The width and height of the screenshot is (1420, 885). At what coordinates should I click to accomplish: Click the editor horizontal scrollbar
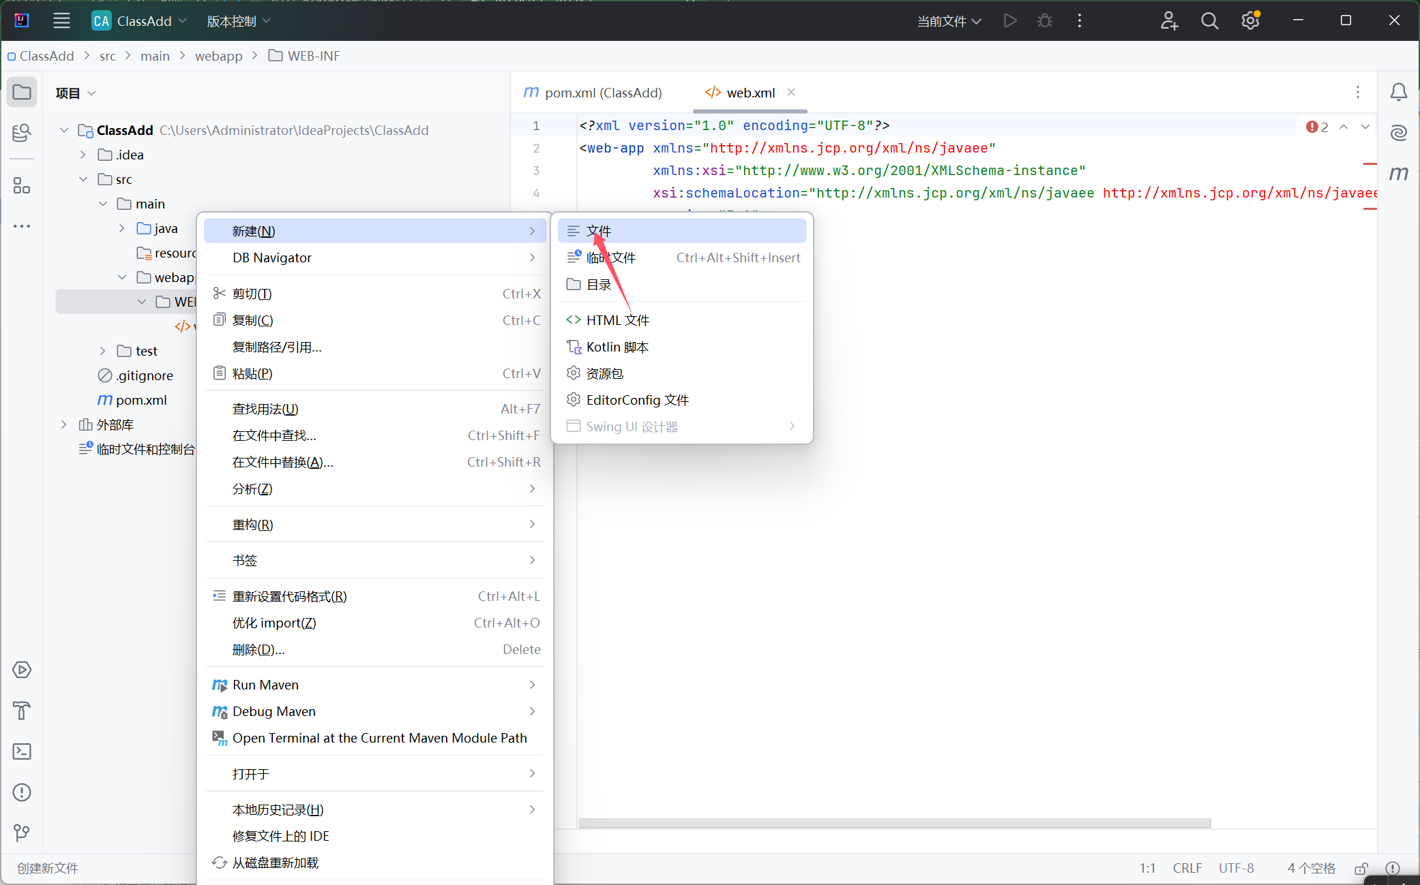(x=893, y=823)
